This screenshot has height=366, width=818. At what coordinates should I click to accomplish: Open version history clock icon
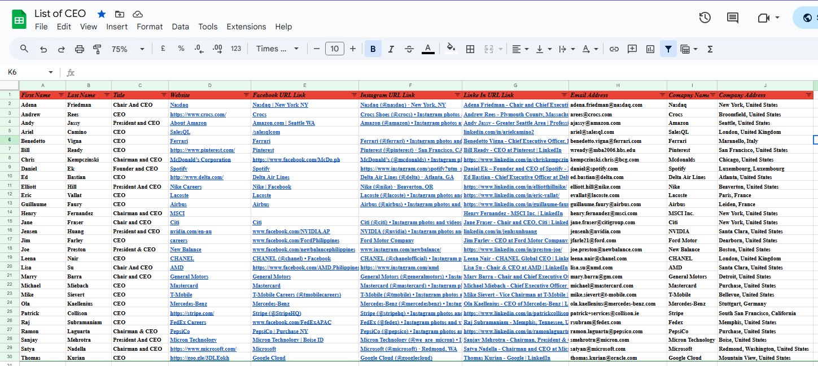[705, 18]
